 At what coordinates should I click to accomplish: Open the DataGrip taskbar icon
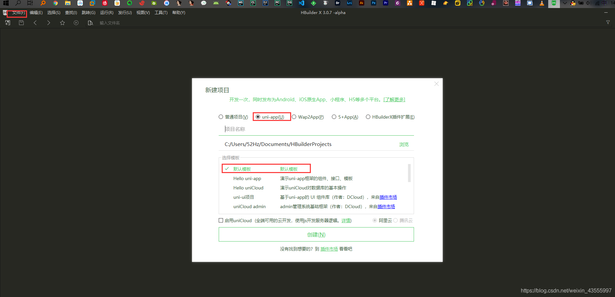click(x=289, y=3)
